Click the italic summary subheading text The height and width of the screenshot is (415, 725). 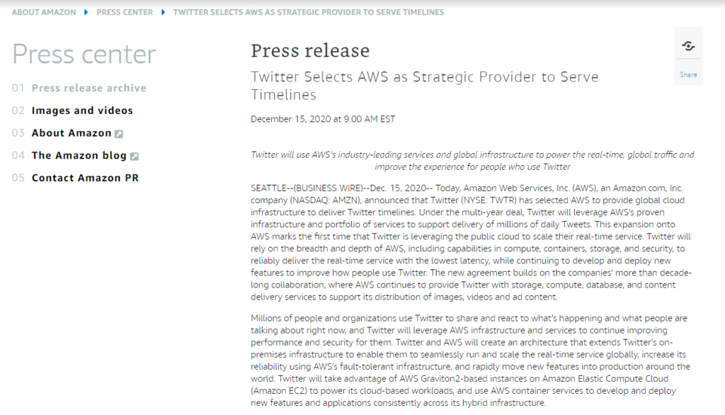[472, 161]
